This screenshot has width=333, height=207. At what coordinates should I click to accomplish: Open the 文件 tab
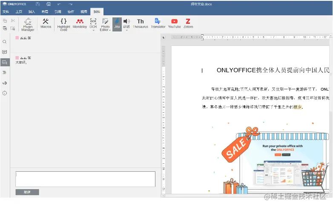tap(6, 11)
